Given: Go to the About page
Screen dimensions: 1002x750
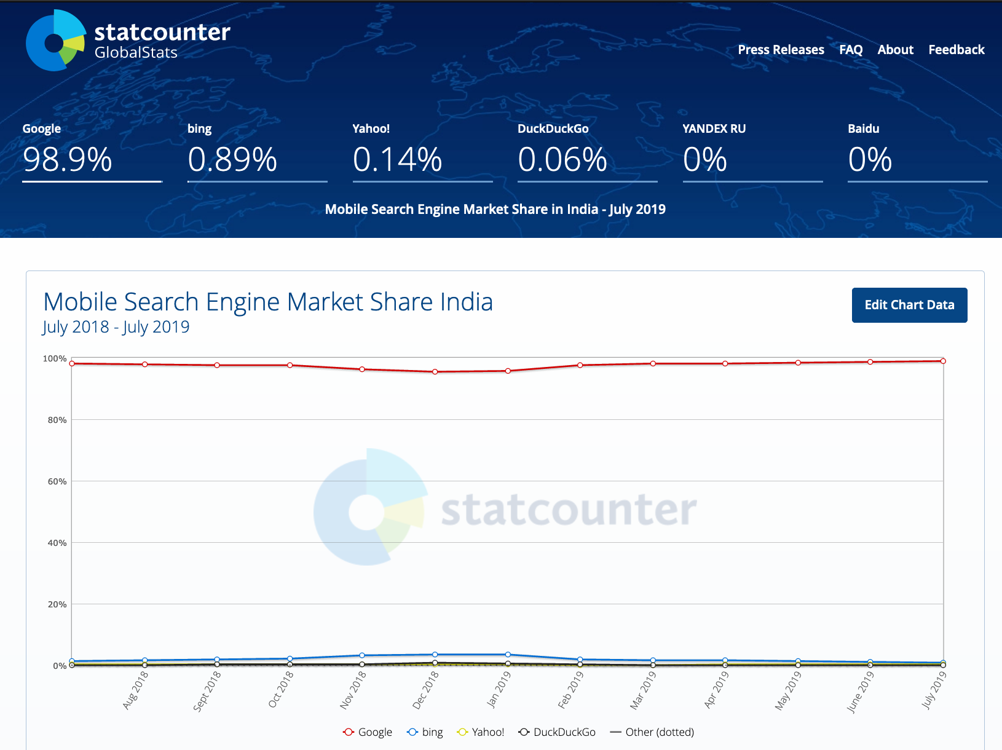Looking at the screenshot, I should tap(895, 50).
